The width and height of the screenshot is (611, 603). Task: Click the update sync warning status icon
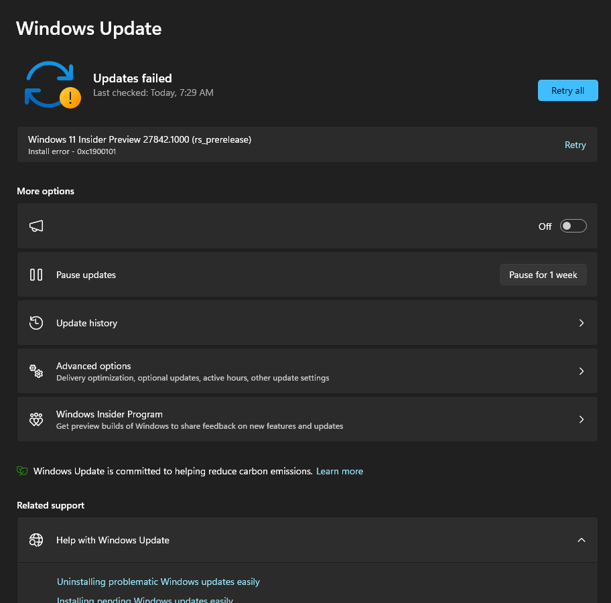tap(53, 84)
